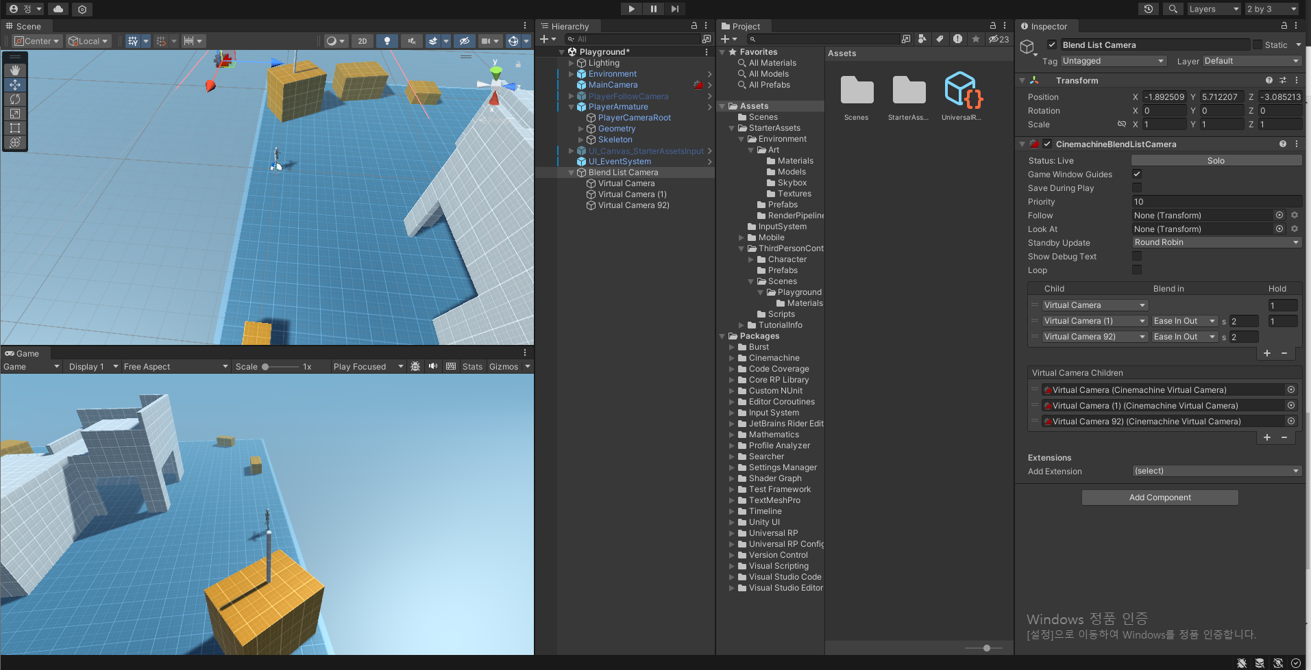Toggle 2D view mode in Scene
Image resolution: width=1311 pixels, height=670 pixels.
coord(363,41)
